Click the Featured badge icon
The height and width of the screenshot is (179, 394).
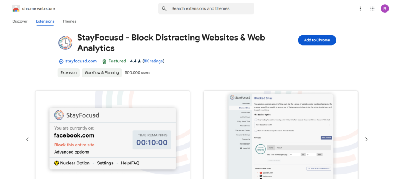coord(105,61)
